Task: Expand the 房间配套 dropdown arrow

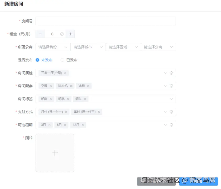Action: tap(165, 86)
